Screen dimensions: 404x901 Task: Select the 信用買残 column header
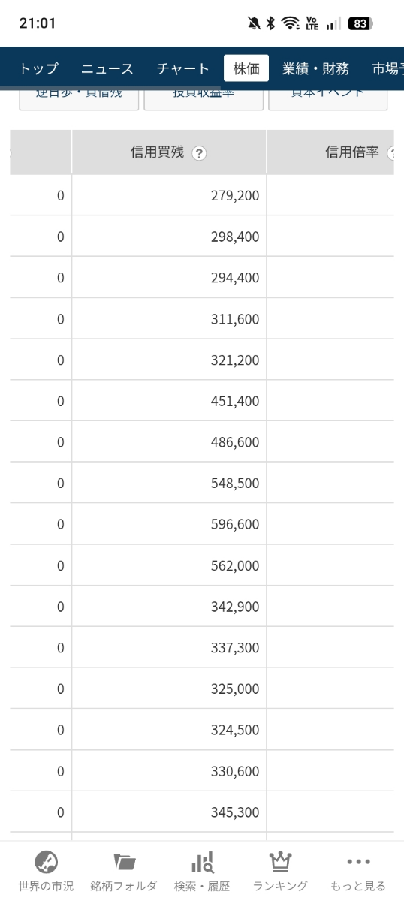point(169,152)
